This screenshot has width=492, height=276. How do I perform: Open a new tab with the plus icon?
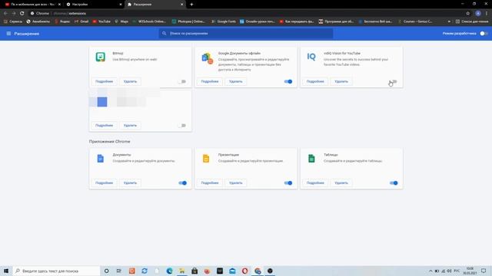(191, 5)
